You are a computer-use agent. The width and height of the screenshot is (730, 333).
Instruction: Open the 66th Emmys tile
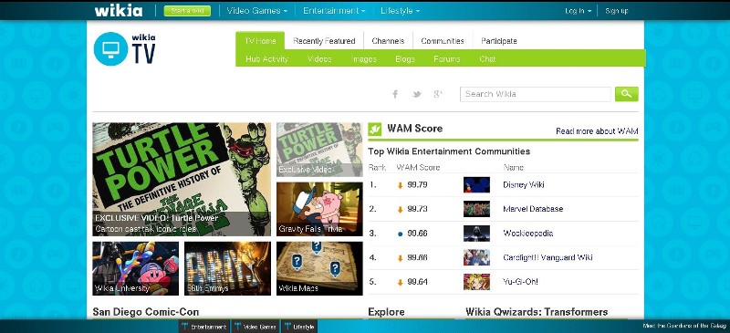[227, 268]
